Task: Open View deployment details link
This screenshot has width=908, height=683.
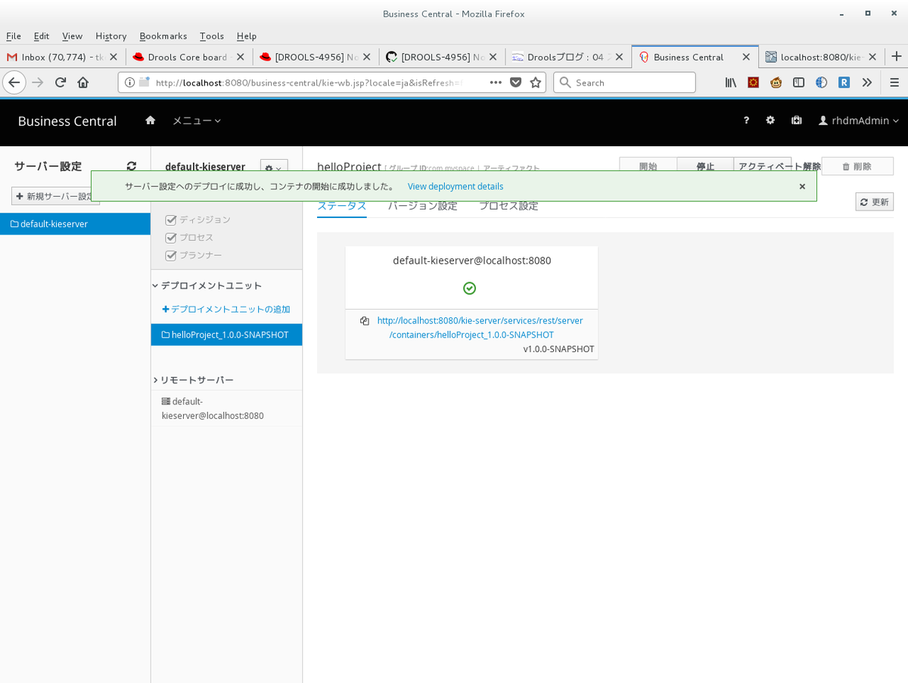Action: point(456,186)
